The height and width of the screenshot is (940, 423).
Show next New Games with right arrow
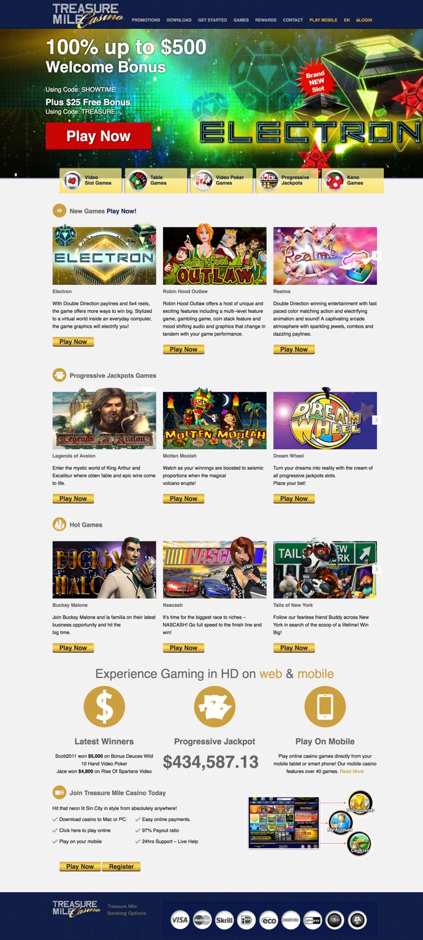coord(377,255)
